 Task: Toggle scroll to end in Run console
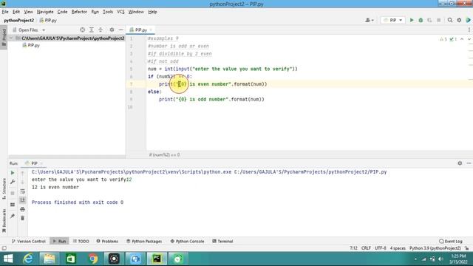[23, 200]
